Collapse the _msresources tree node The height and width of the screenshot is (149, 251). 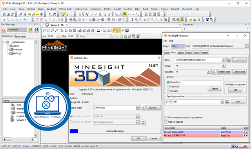pyautogui.click(x=5, y=42)
